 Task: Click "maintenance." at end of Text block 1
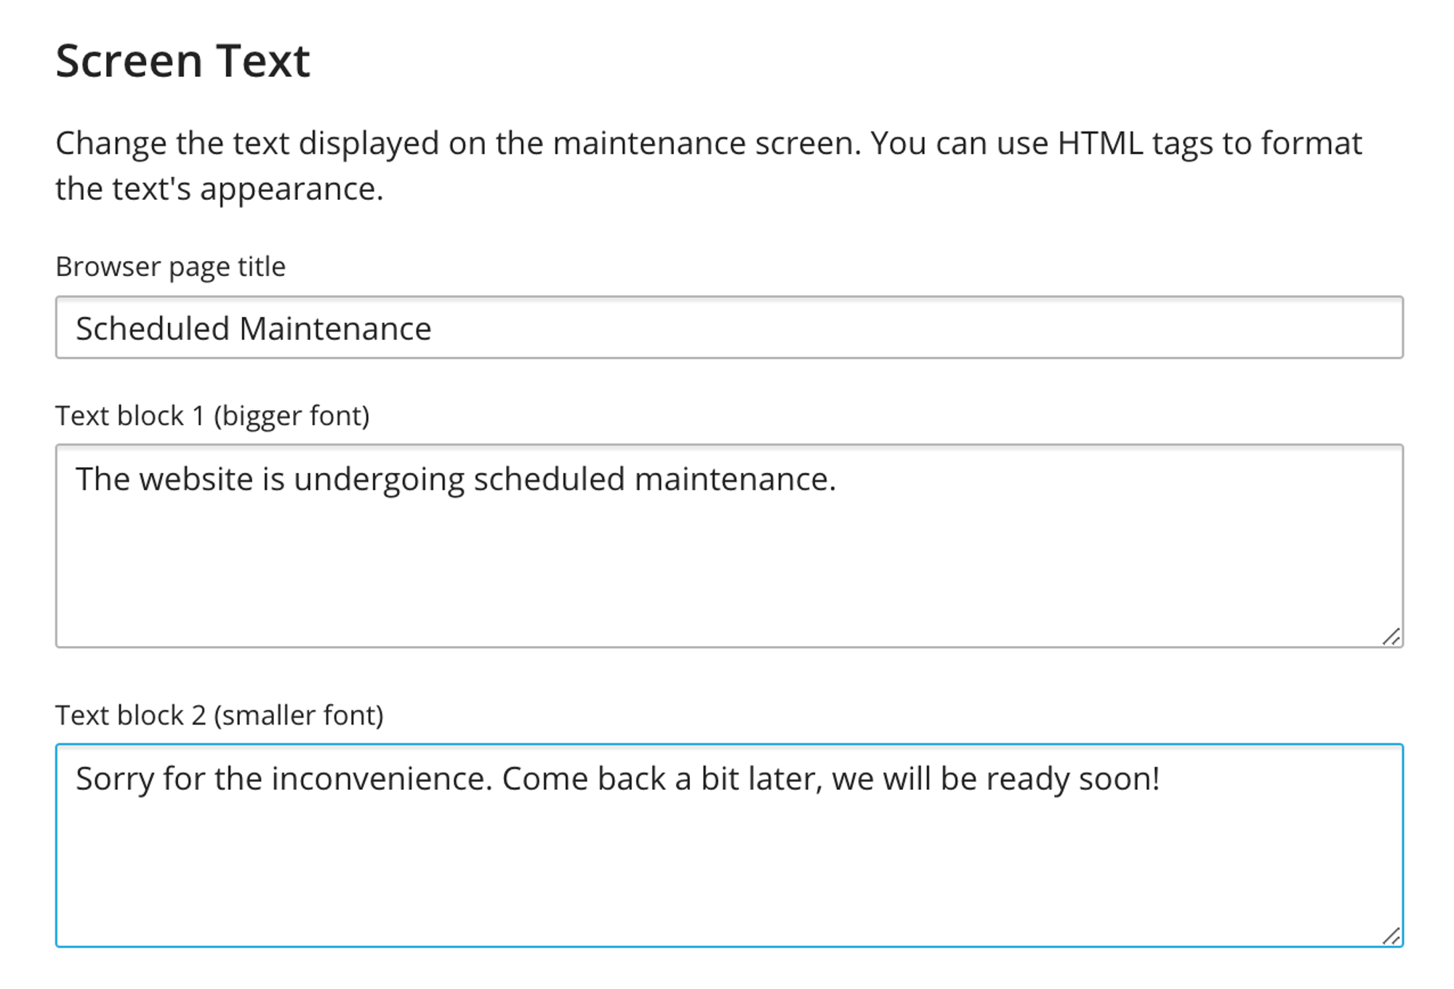click(x=735, y=479)
